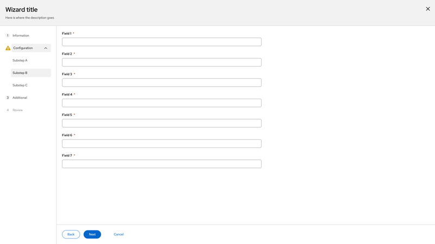Click the warning icon beside Configuration
Screen dimensions: 435x244
click(8, 48)
